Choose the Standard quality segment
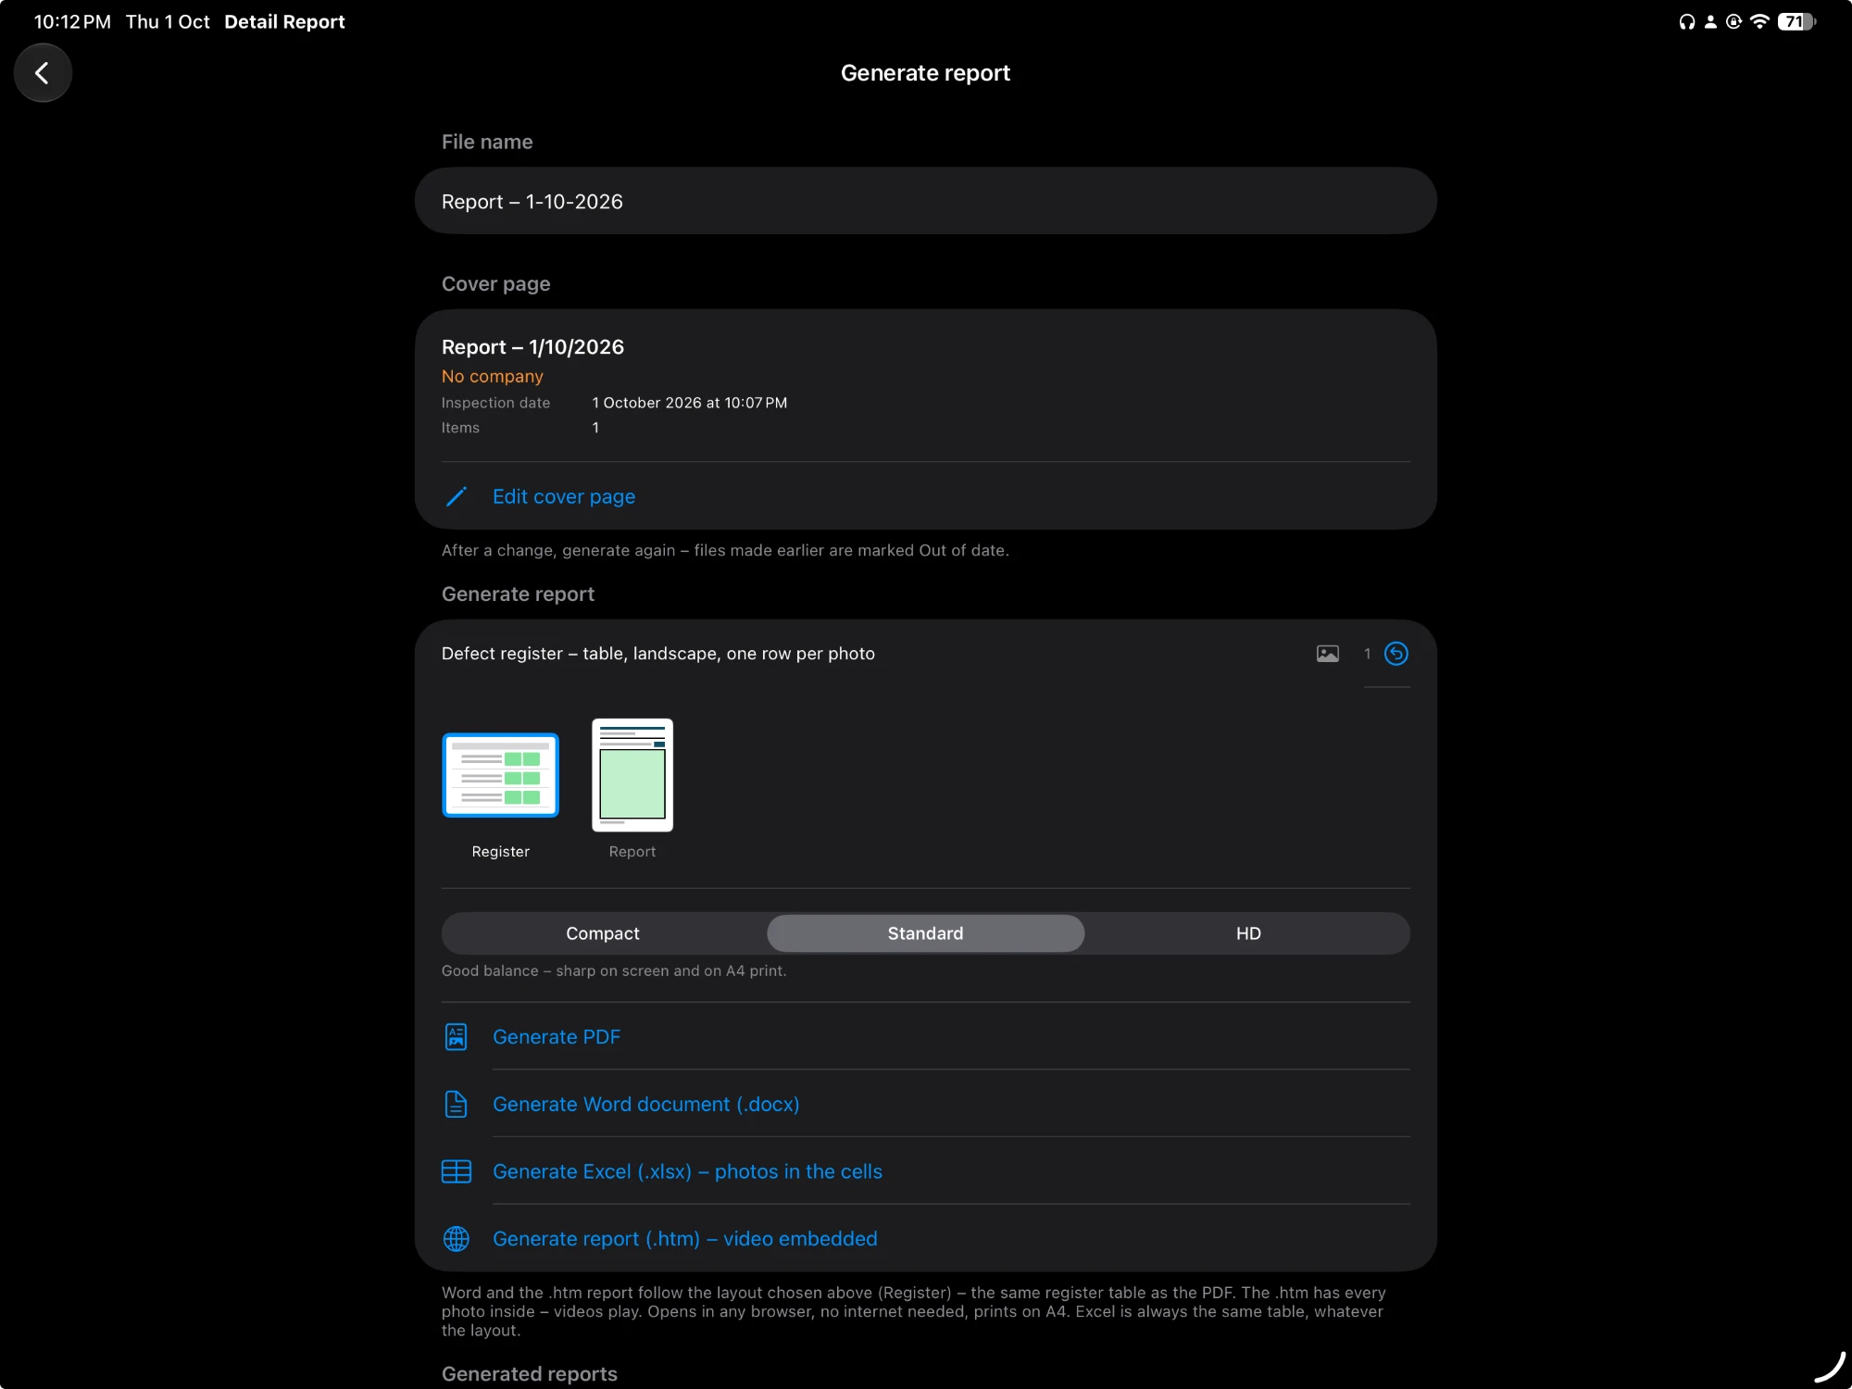The width and height of the screenshot is (1852, 1389). [926, 933]
